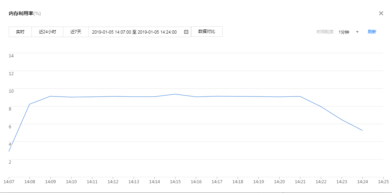This screenshot has height=193, width=392.
Task: Click the line point at 14:23
Action: (x=342, y=120)
